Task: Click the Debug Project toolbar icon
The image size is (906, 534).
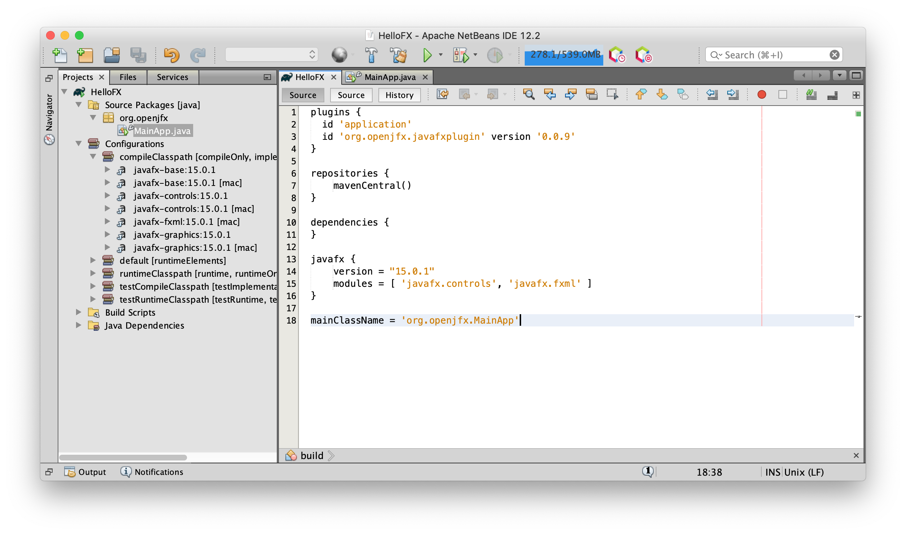Action: (x=461, y=55)
